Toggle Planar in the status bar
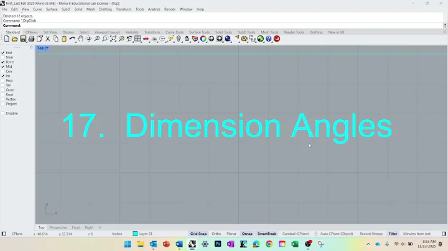 coord(231,234)
